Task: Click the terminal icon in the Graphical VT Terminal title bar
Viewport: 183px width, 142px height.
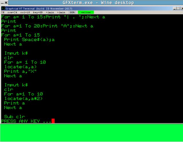Action: point(2,9)
